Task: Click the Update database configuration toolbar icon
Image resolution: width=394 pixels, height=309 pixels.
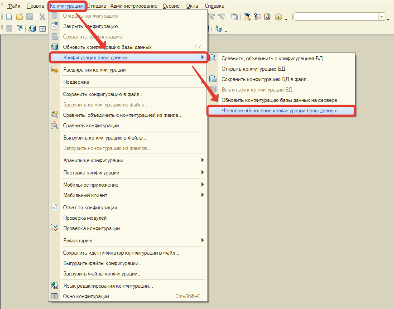Action: point(32,29)
